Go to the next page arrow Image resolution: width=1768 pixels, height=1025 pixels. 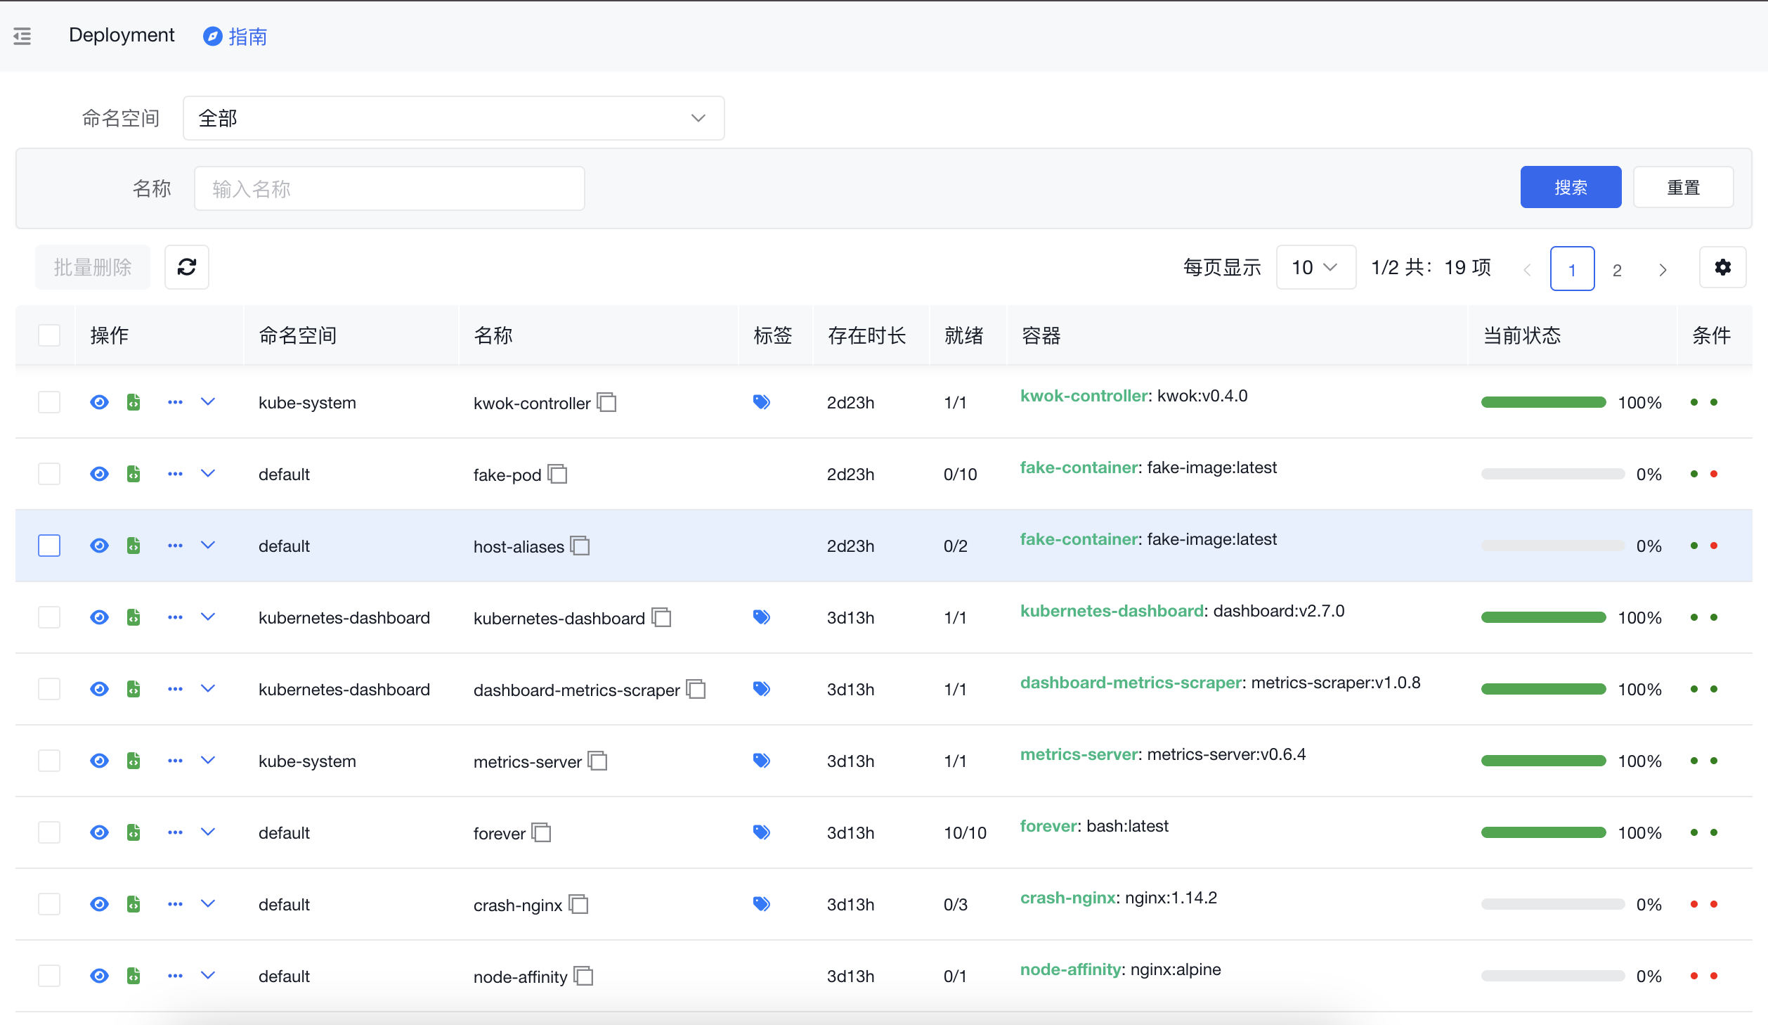(x=1663, y=269)
